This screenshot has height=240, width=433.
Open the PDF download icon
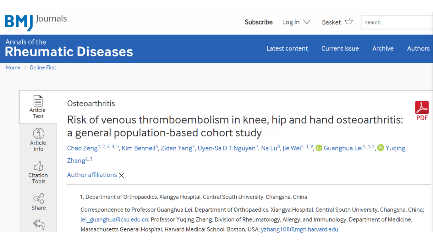(x=422, y=107)
